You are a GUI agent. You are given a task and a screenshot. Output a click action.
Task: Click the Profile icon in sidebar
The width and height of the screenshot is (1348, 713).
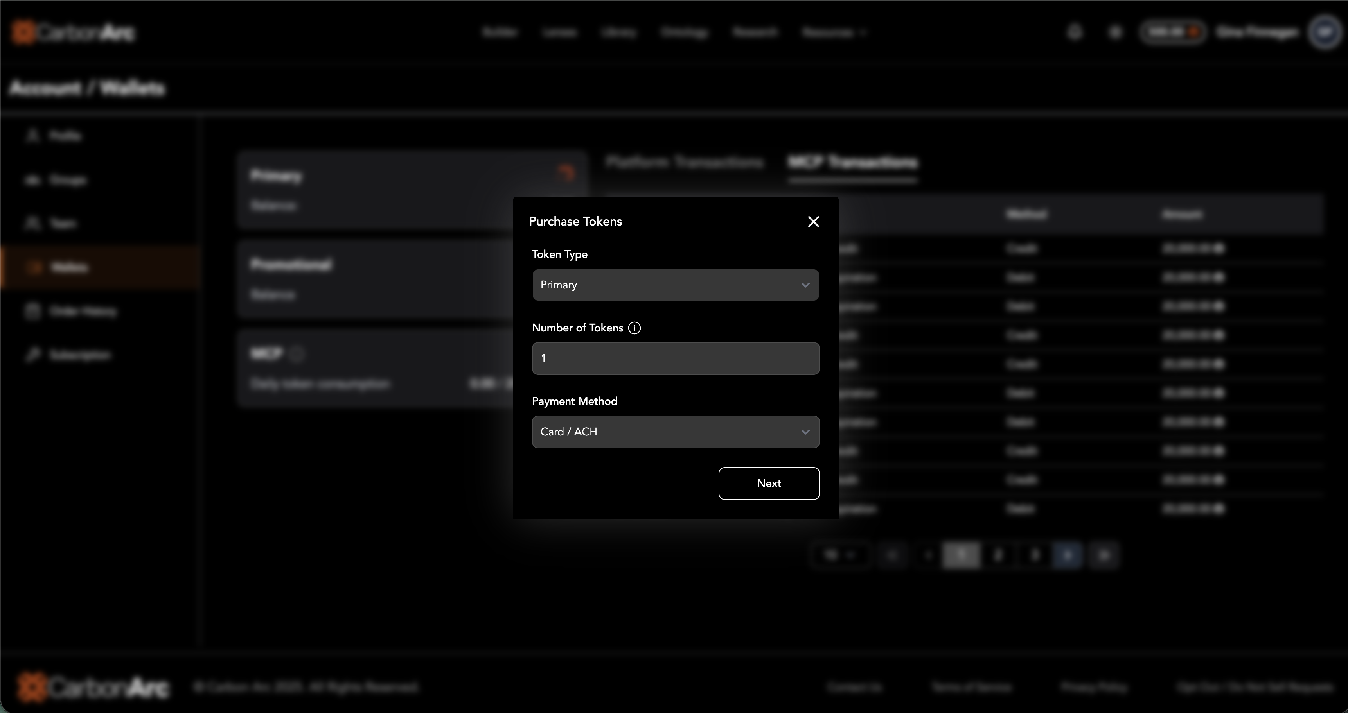pos(32,136)
